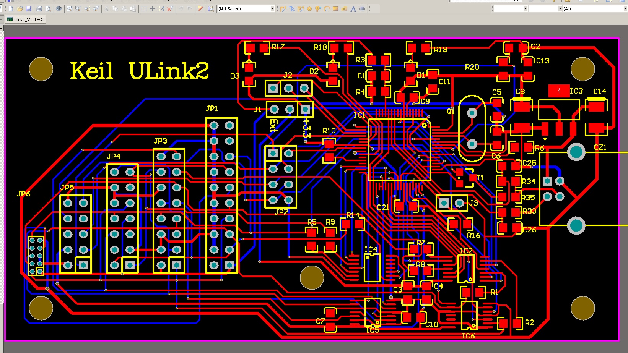The height and width of the screenshot is (353, 628).
Task: Select the '+3.3' silkscreen text
Action: pyautogui.click(x=306, y=128)
